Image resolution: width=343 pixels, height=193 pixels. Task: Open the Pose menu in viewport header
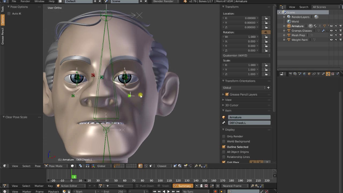click(38, 166)
